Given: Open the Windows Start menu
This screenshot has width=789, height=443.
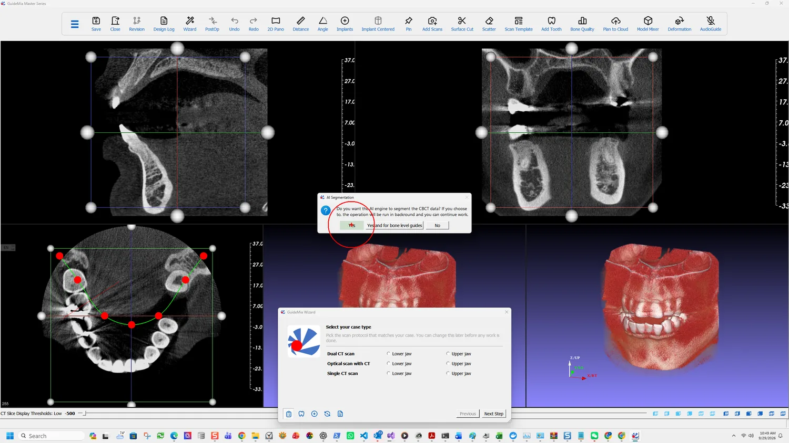Looking at the screenshot, I should click(x=9, y=436).
